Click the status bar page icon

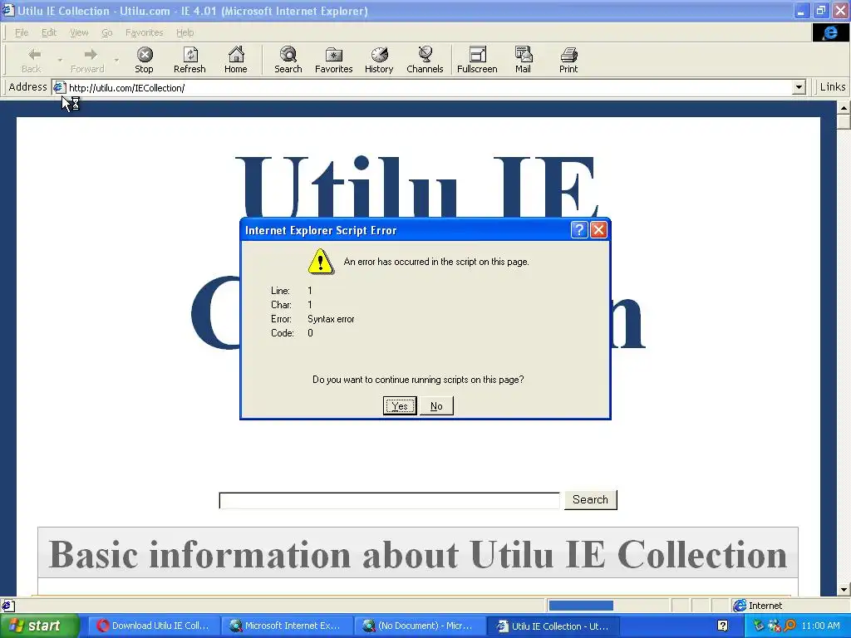7,606
